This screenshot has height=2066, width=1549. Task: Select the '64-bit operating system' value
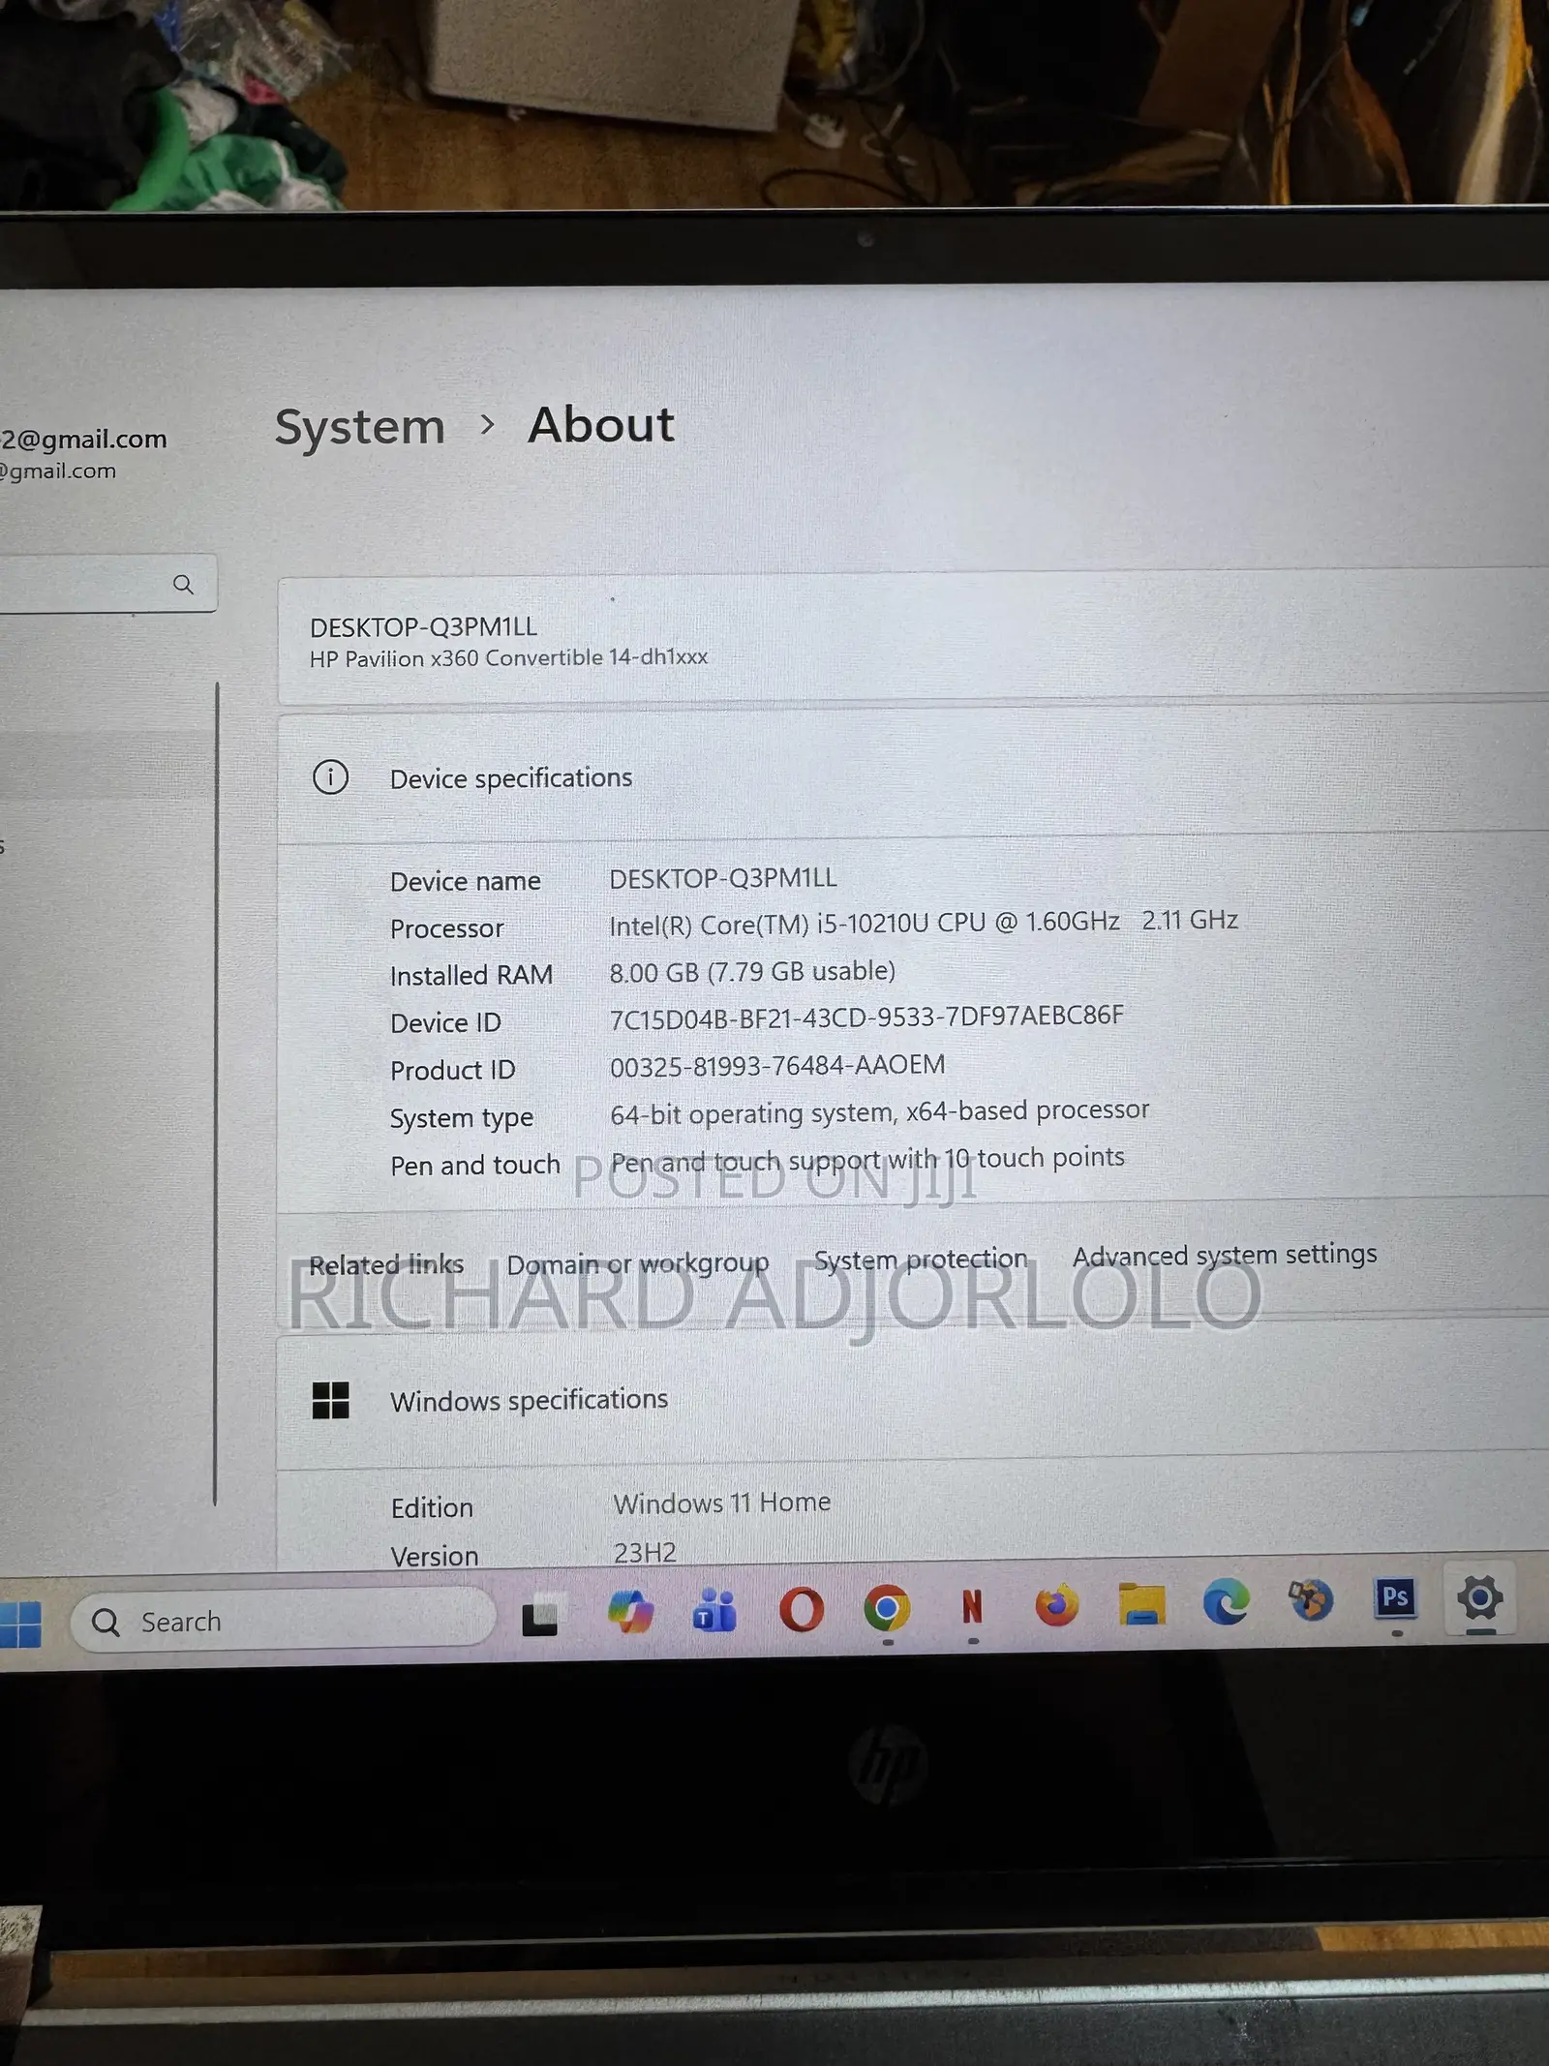point(880,1112)
